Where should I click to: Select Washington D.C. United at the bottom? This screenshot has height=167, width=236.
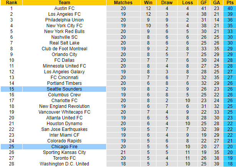click(64, 164)
